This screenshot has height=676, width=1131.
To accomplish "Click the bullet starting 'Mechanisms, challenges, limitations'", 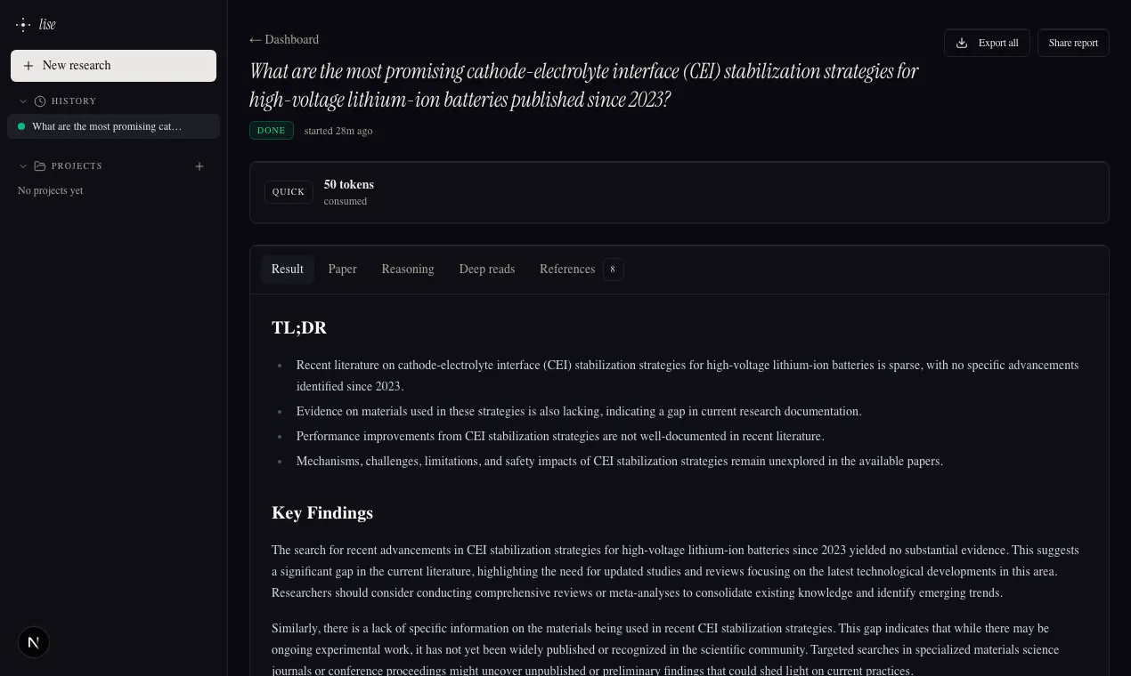I will pos(620,462).
